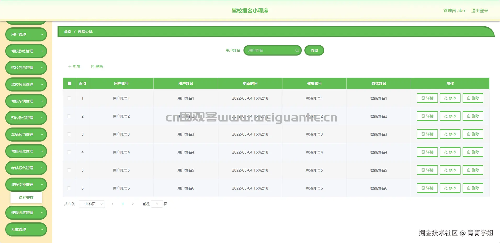The image size is (500, 243).
Task: Collapse the 课程安排管理 sidebar menu
Action: (x=26, y=184)
